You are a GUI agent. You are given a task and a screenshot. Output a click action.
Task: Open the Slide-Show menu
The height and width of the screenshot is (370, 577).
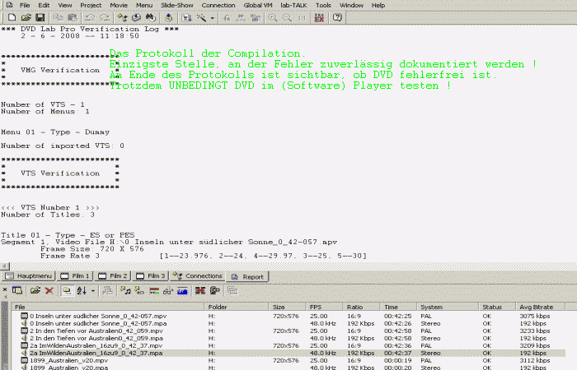(x=177, y=5)
